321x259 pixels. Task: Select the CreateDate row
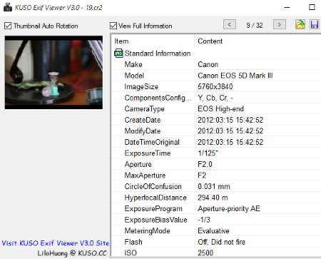click(216, 120)
